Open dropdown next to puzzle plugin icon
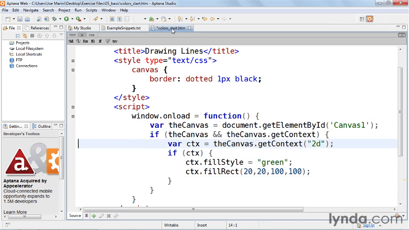This screenshot has width=409, height=230. point(157,19)
